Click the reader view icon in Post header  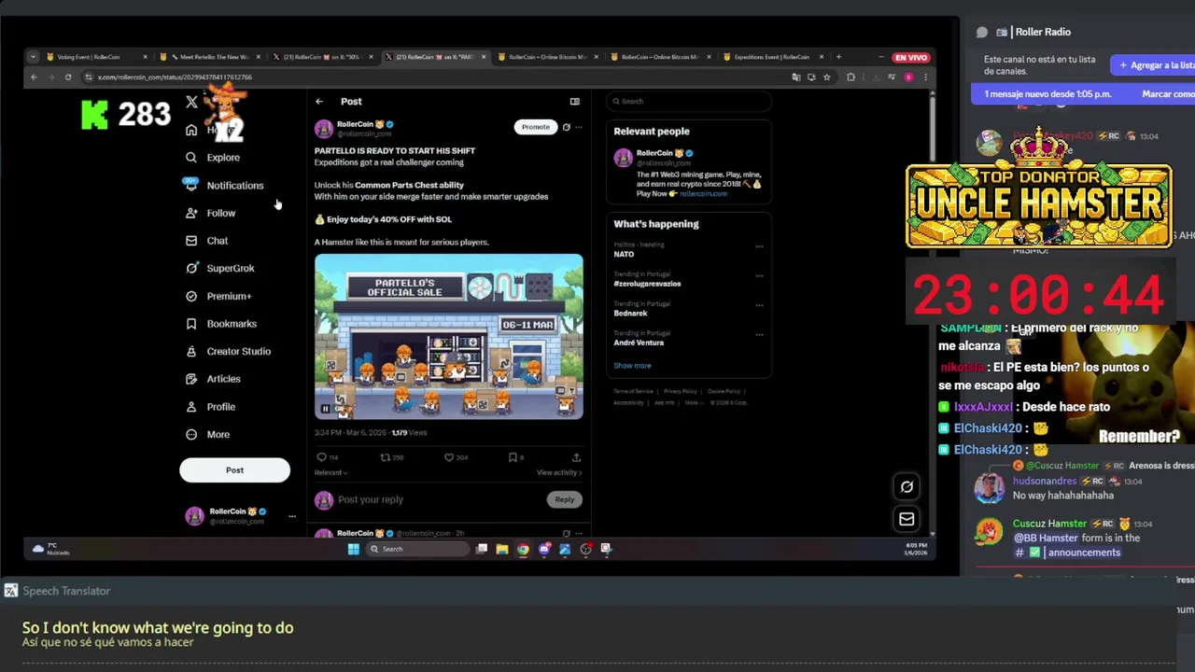tap(575, 102)
